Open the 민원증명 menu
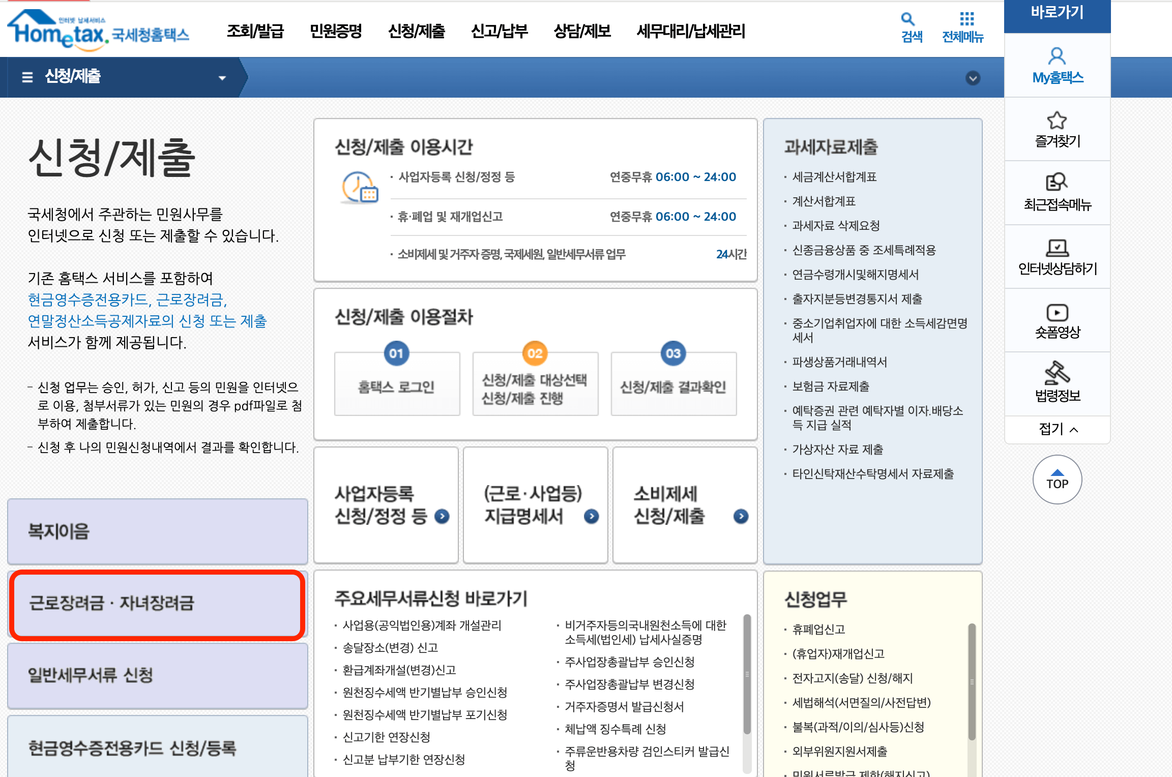This screenshot has width=1172, height=777. pos(336,32)
